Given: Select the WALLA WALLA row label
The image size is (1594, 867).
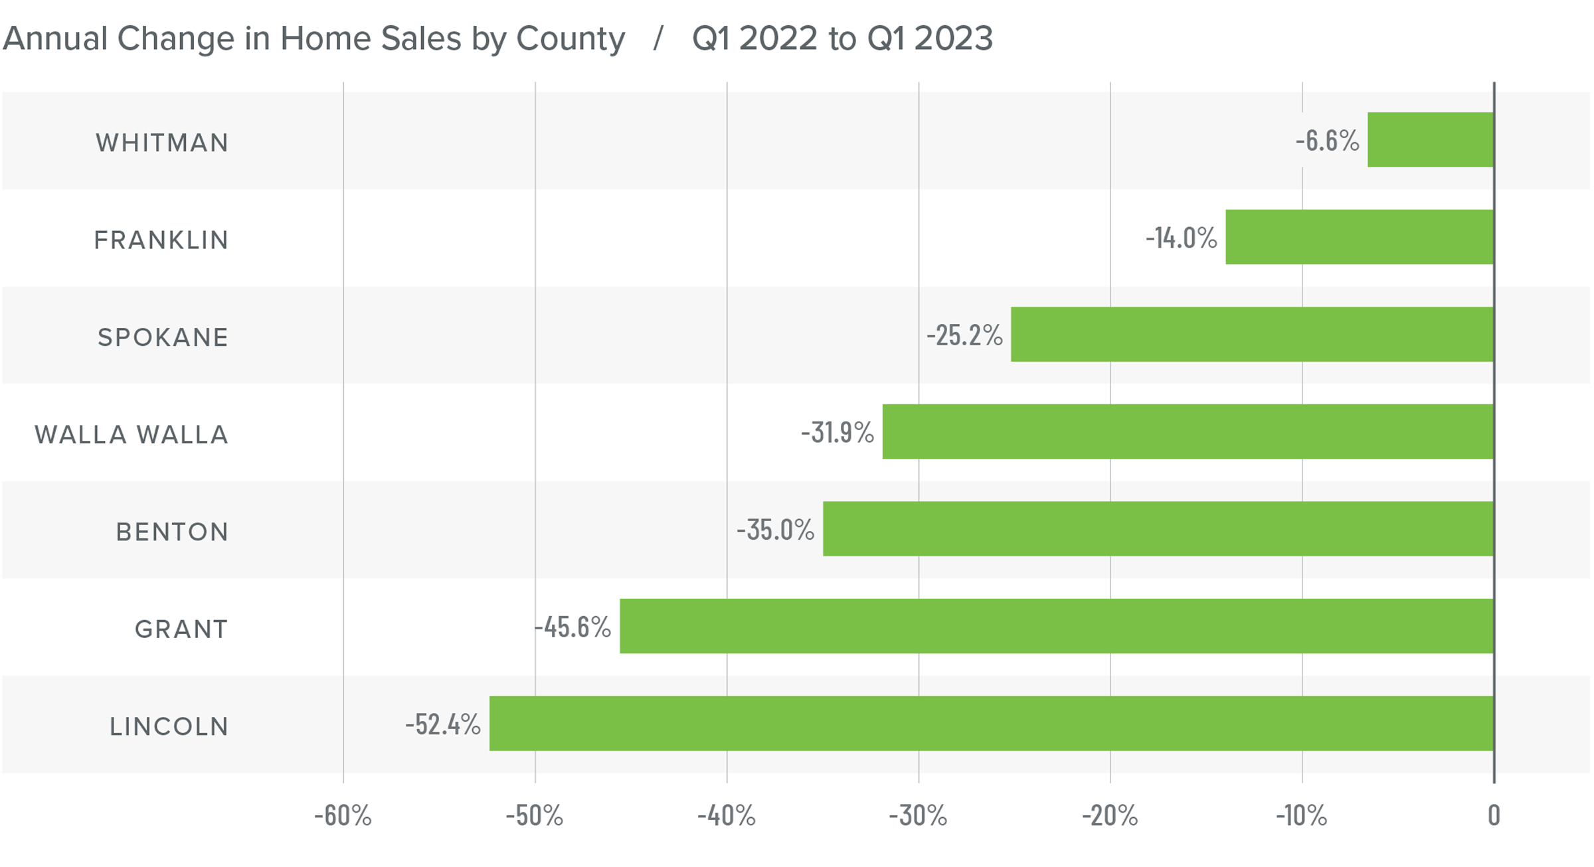Looking at the screenshot, I should (x=132, y=434).
